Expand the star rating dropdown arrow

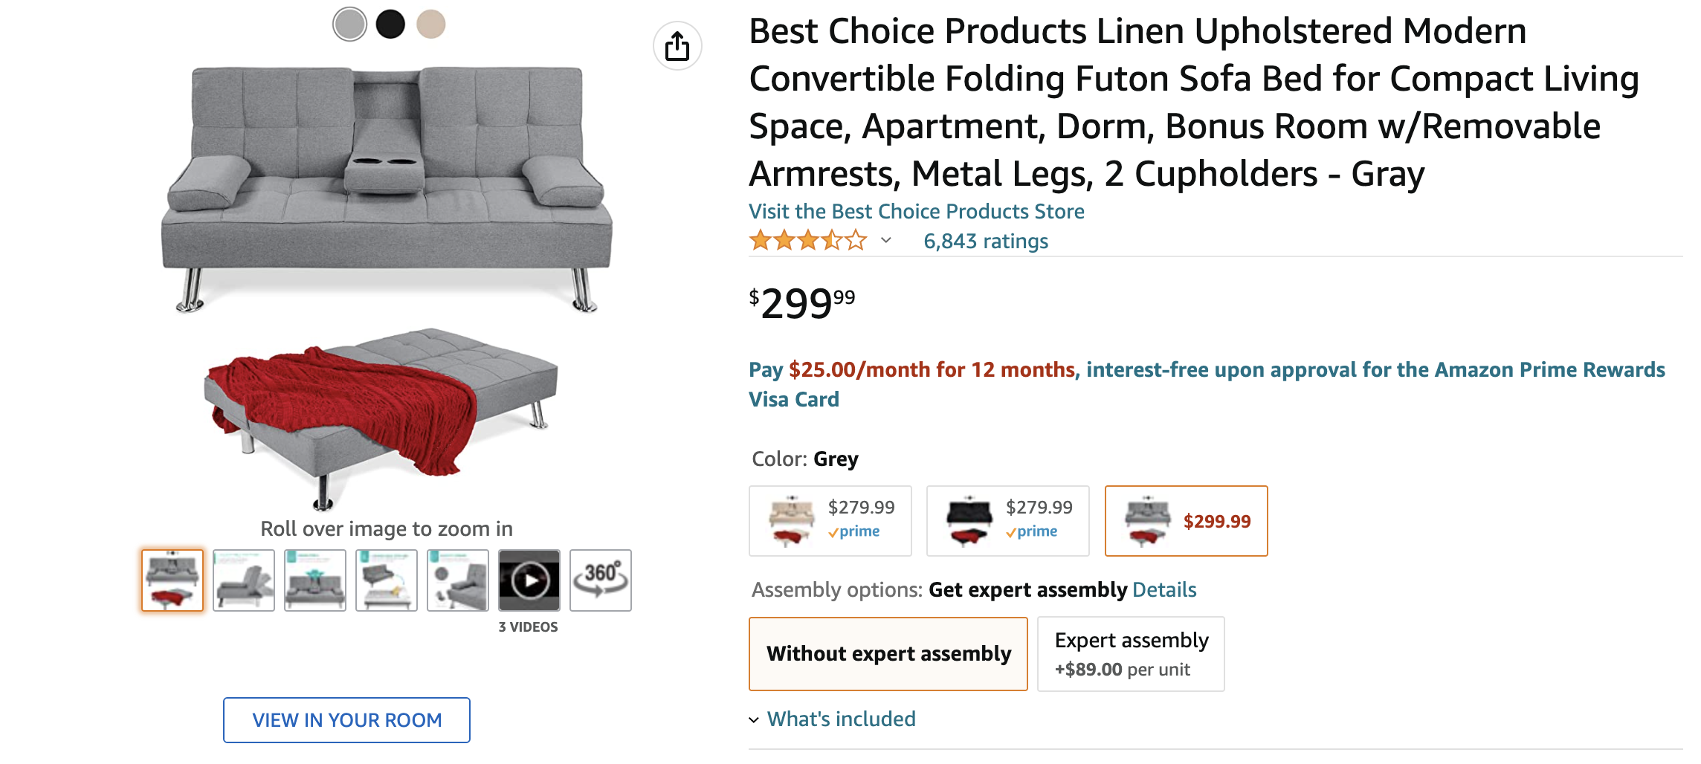tap(886, 240)
